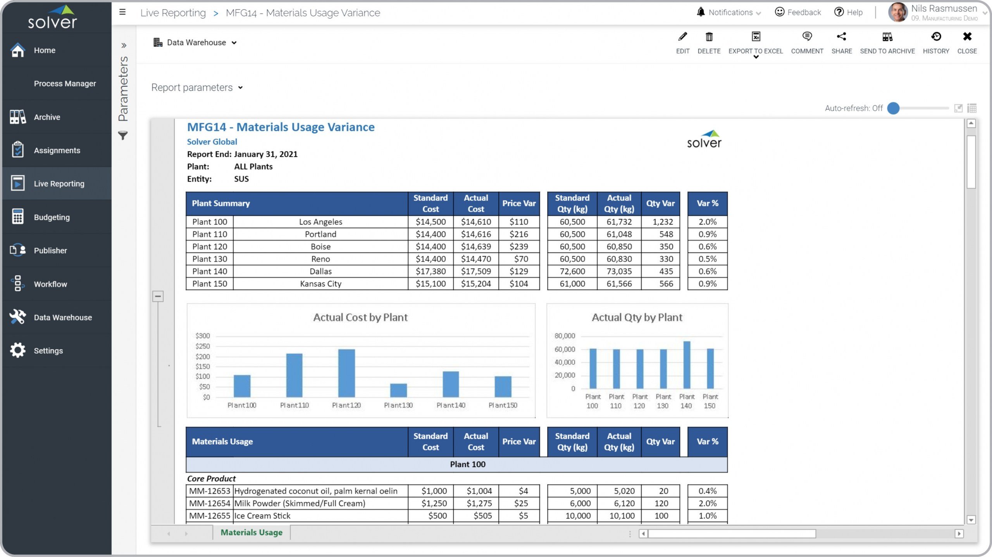Collapse the row group minus button
Image resolution: width=992 pixels, height=557 pixels.
[x=158, y=296]
